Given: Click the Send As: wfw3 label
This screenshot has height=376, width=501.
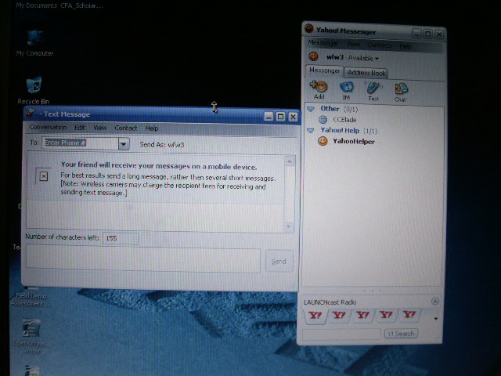Looking at the screenshot, I should 162,144.
